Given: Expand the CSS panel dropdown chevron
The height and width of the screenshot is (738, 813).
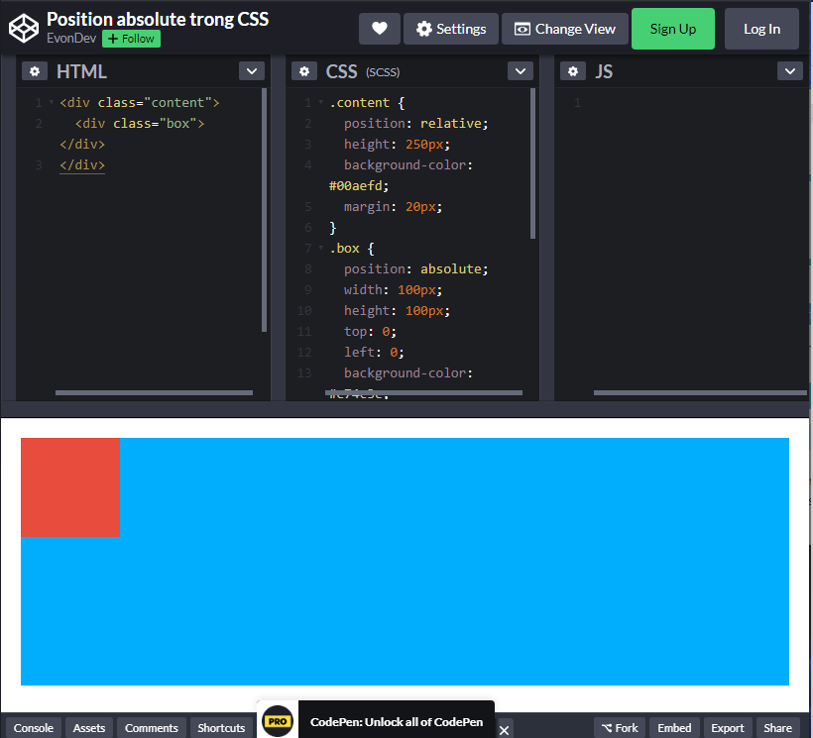Looking at the screenshot, I should click(521, 71).
